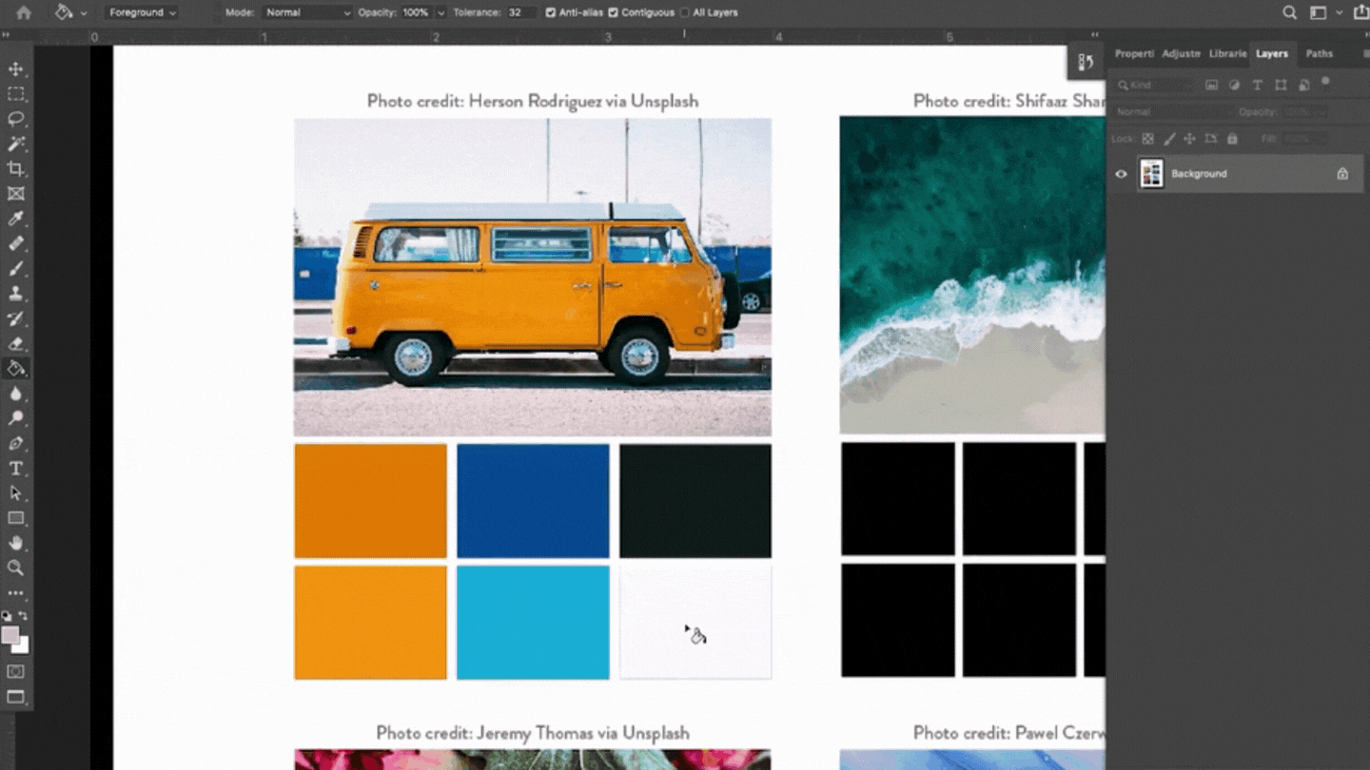Open the Adjustments panel tab

click(1180, 54)
